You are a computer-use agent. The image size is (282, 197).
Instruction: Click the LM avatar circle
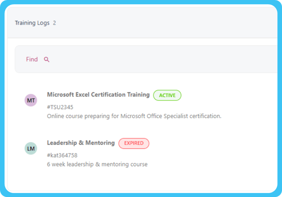coord(31,149)
